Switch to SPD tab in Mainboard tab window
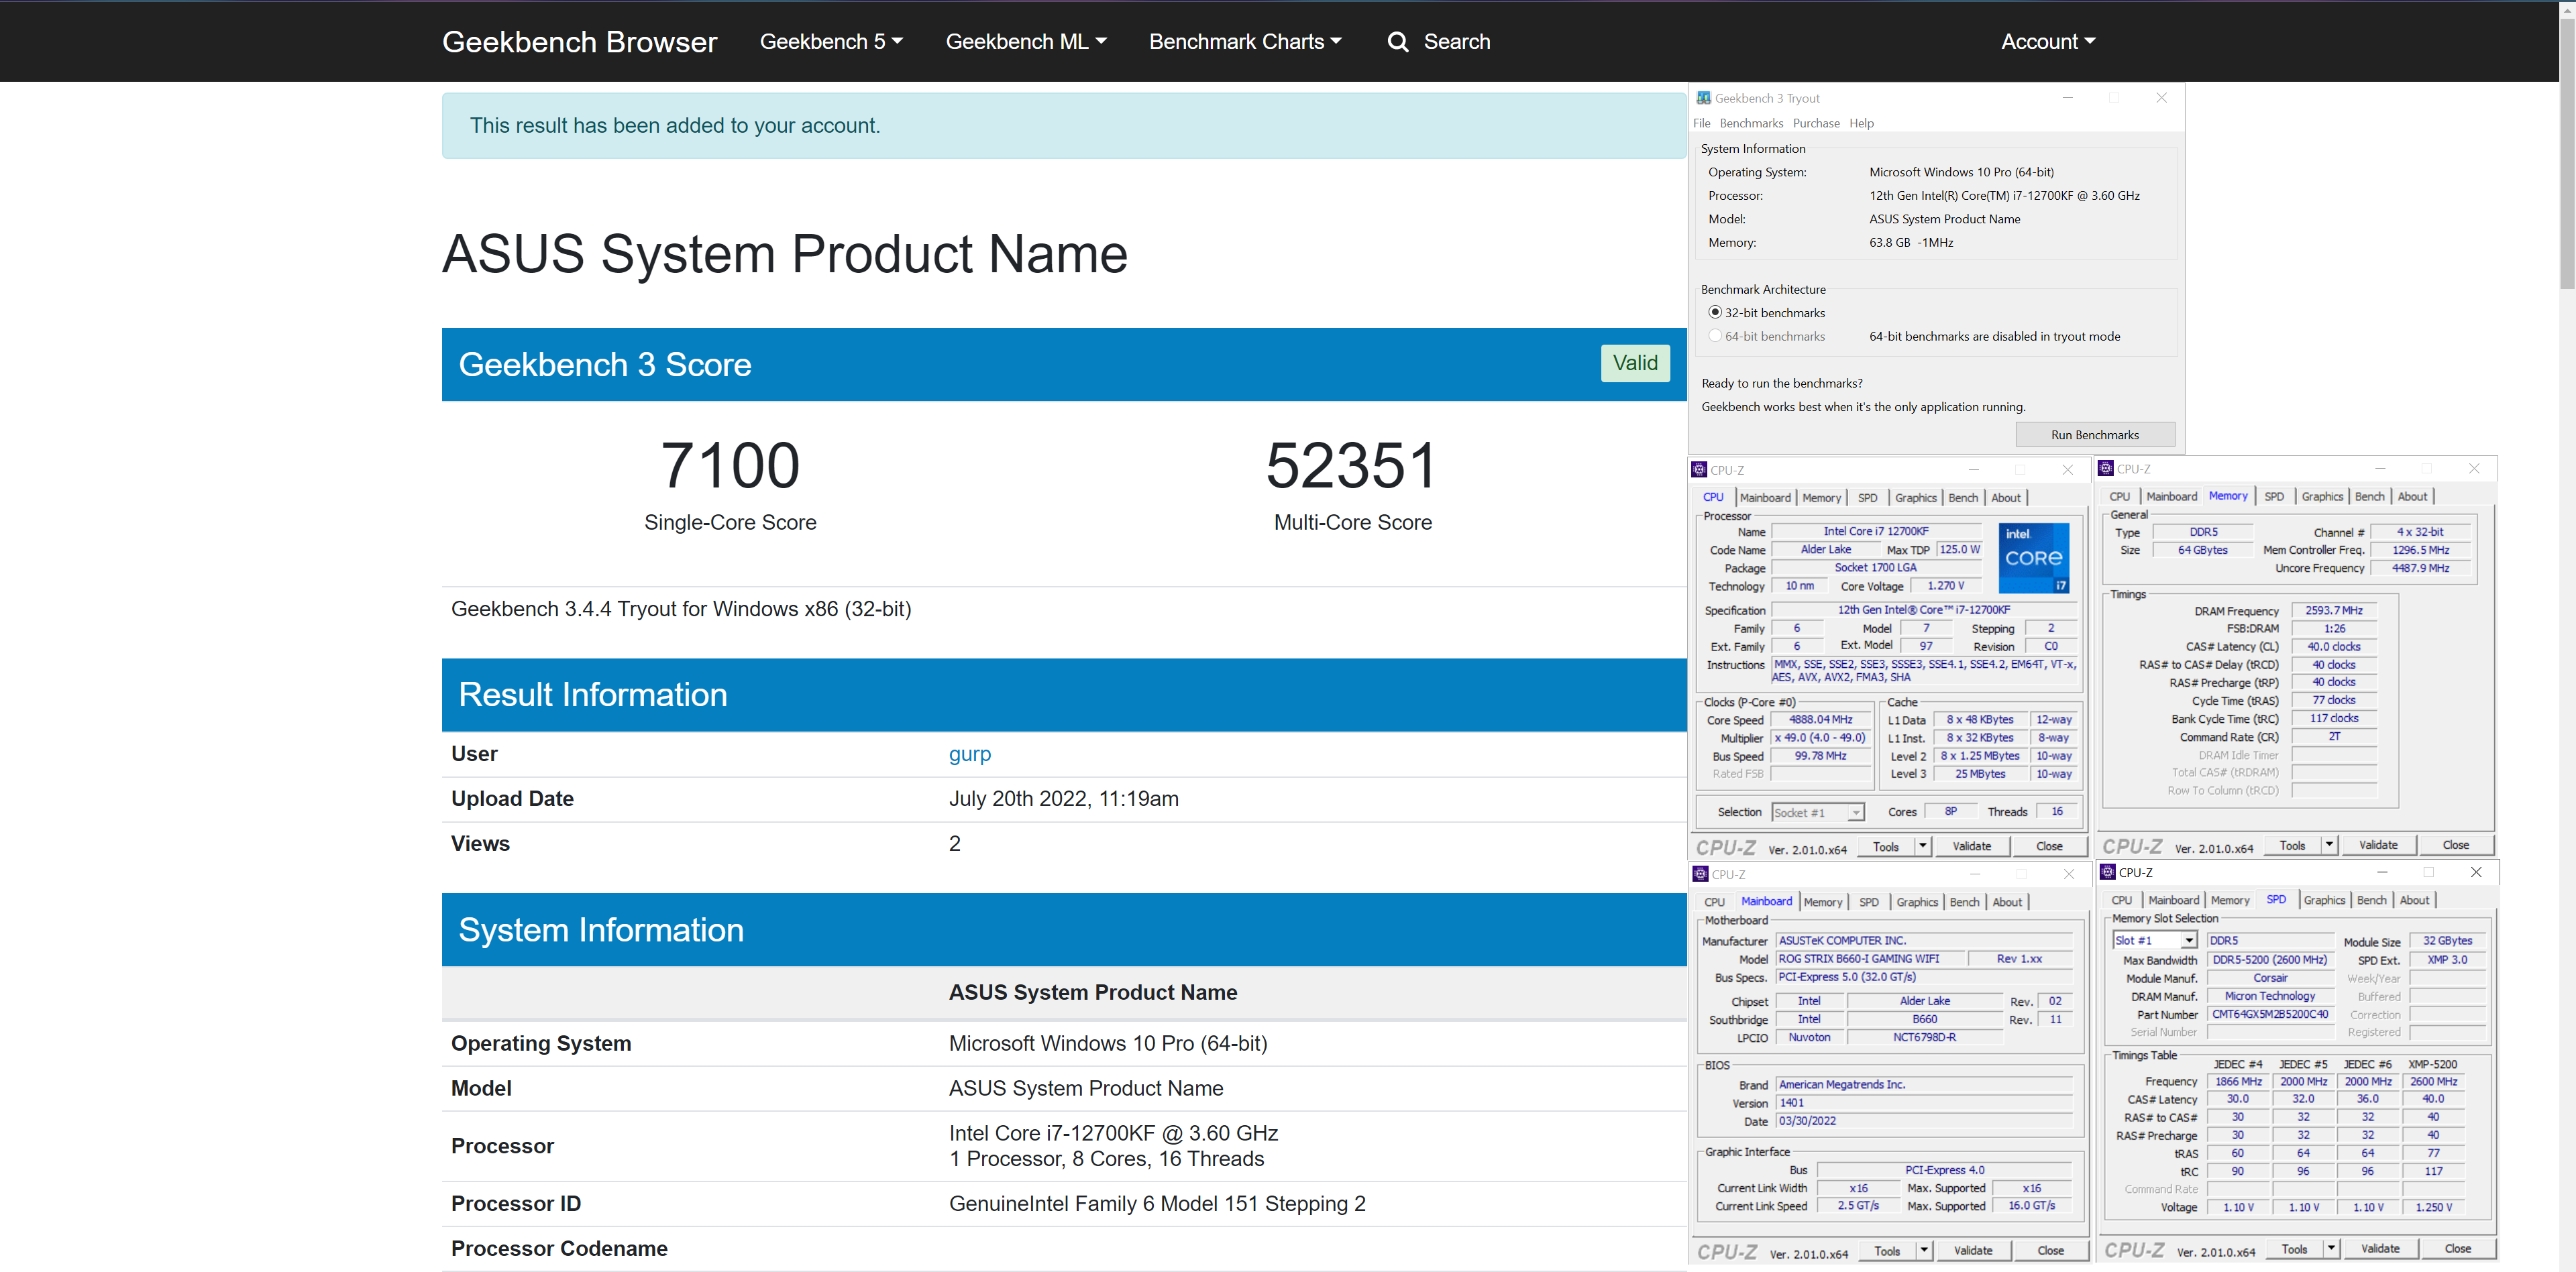Image resolution: width=2576 pixels, height=1272 pixels. pyautogui.click(x=1868, y=903)
